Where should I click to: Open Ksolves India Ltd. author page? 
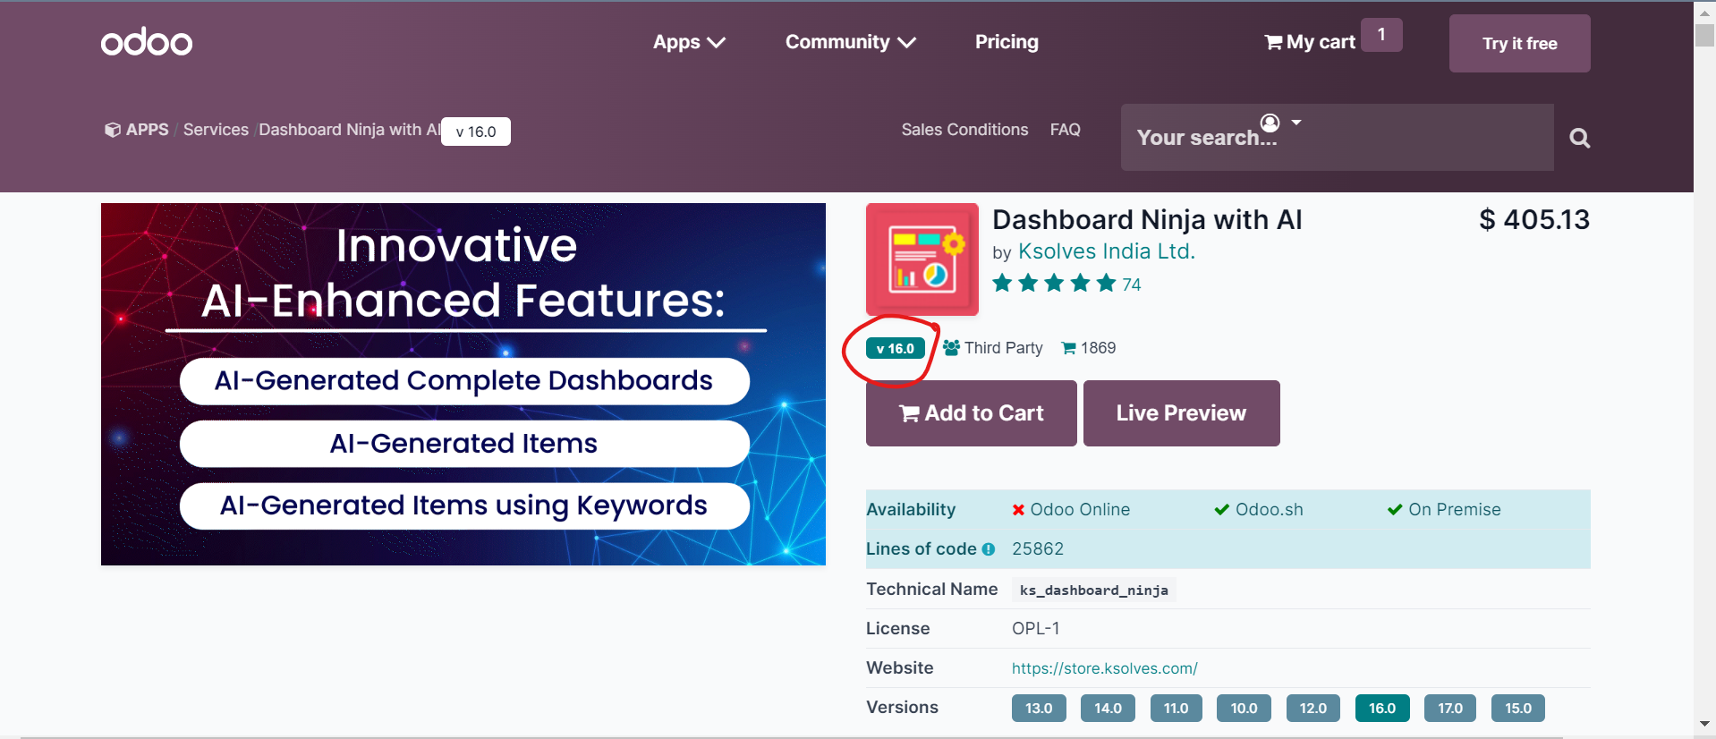1107,251
